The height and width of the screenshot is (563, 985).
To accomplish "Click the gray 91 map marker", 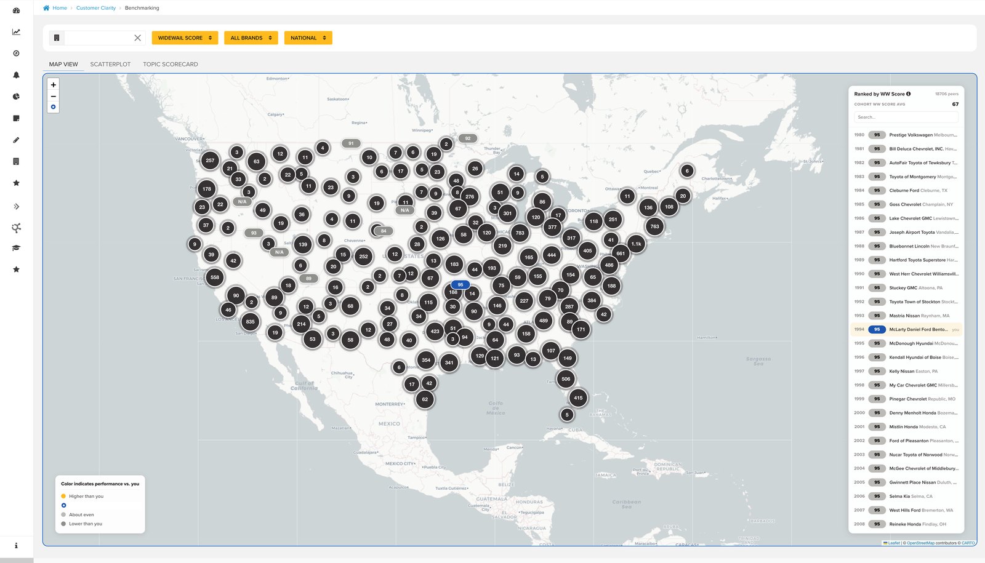I will pos(351,143).
